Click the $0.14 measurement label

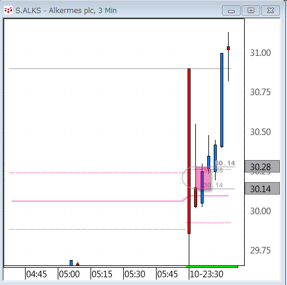[x=224, y=163]
